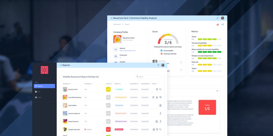Image resolution: width=273 pixels, height=136 pixels.
Task: Click profile-card action icon in SpectralWave row
Action: pos(160,105)
